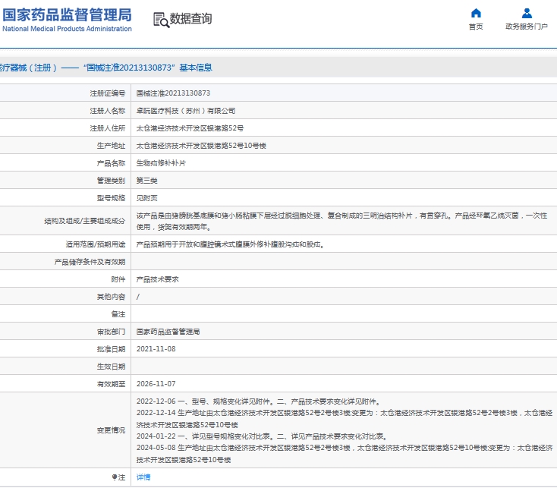Click the 变更情况 row label

(112, 430)
